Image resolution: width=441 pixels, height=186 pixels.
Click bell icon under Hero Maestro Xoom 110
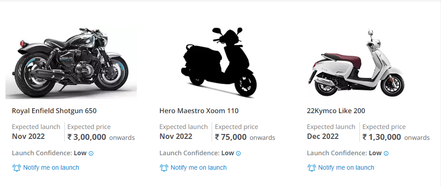point(164,168)
